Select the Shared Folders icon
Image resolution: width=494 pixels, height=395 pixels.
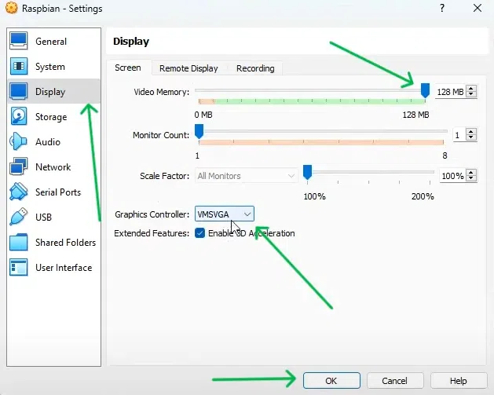pyautogui.click(x=20, y=243)
